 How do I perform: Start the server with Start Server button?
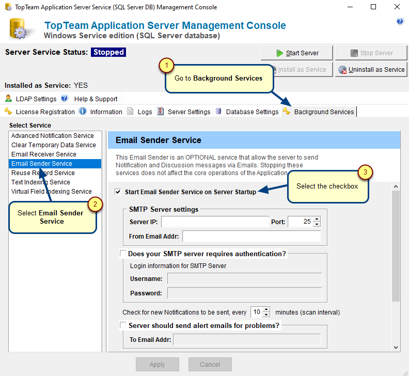[x=297, y=53]
